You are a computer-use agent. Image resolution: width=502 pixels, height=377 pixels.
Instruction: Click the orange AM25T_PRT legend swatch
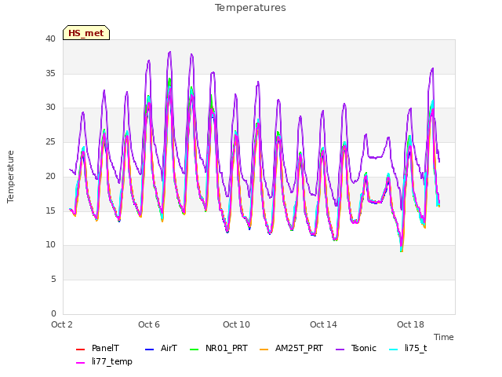264,349
